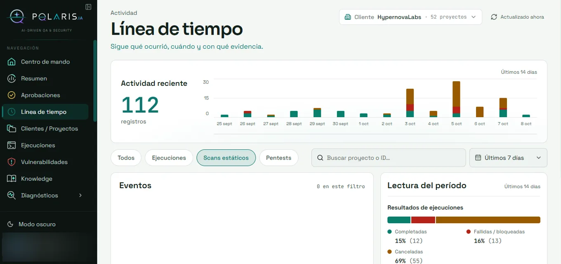Click the sidebar vertical scrollbar
Image resolution: width=561 pixels, height=264 pixels.
95,80
